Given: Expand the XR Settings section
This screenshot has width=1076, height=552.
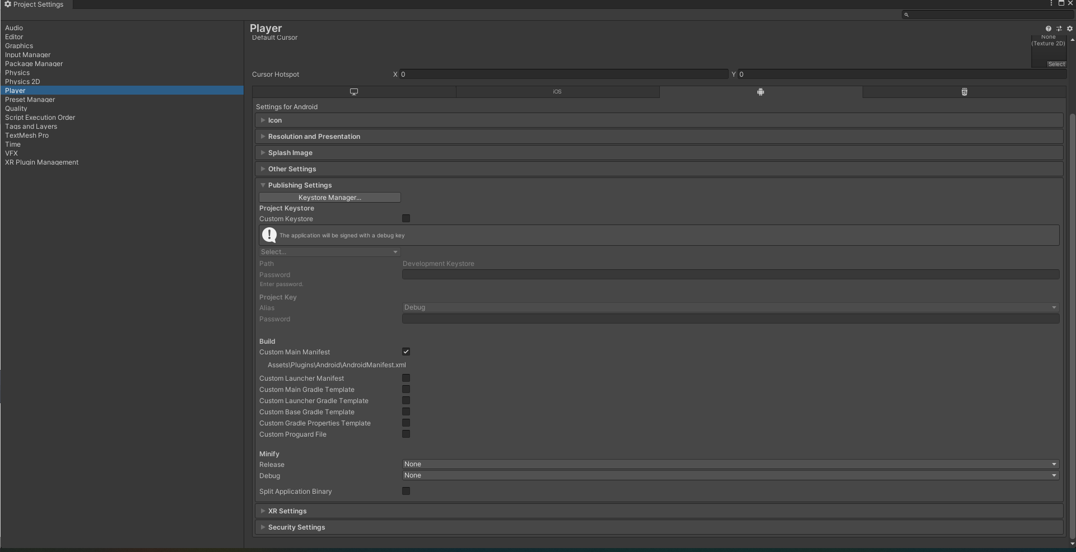Looking at the screenshot, I should coord(659,511).
